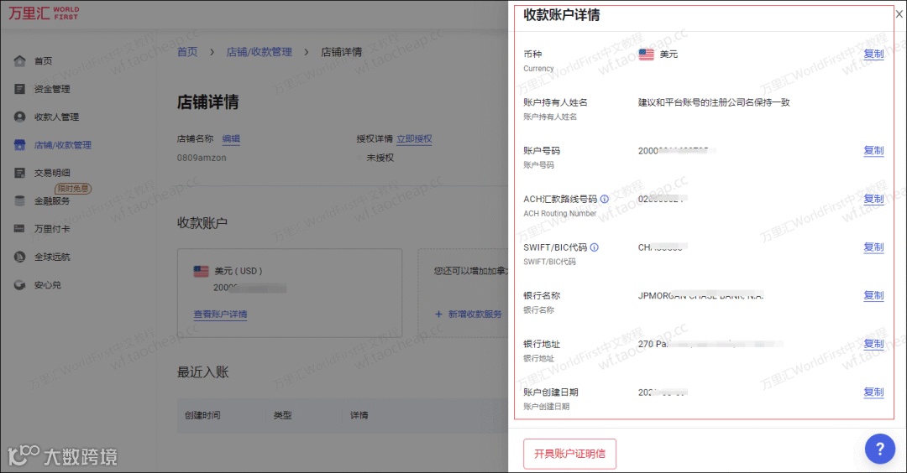Open 金融服务 in the sidebar menu
This screenshot has width=907, height=473.
click(52, 201)
